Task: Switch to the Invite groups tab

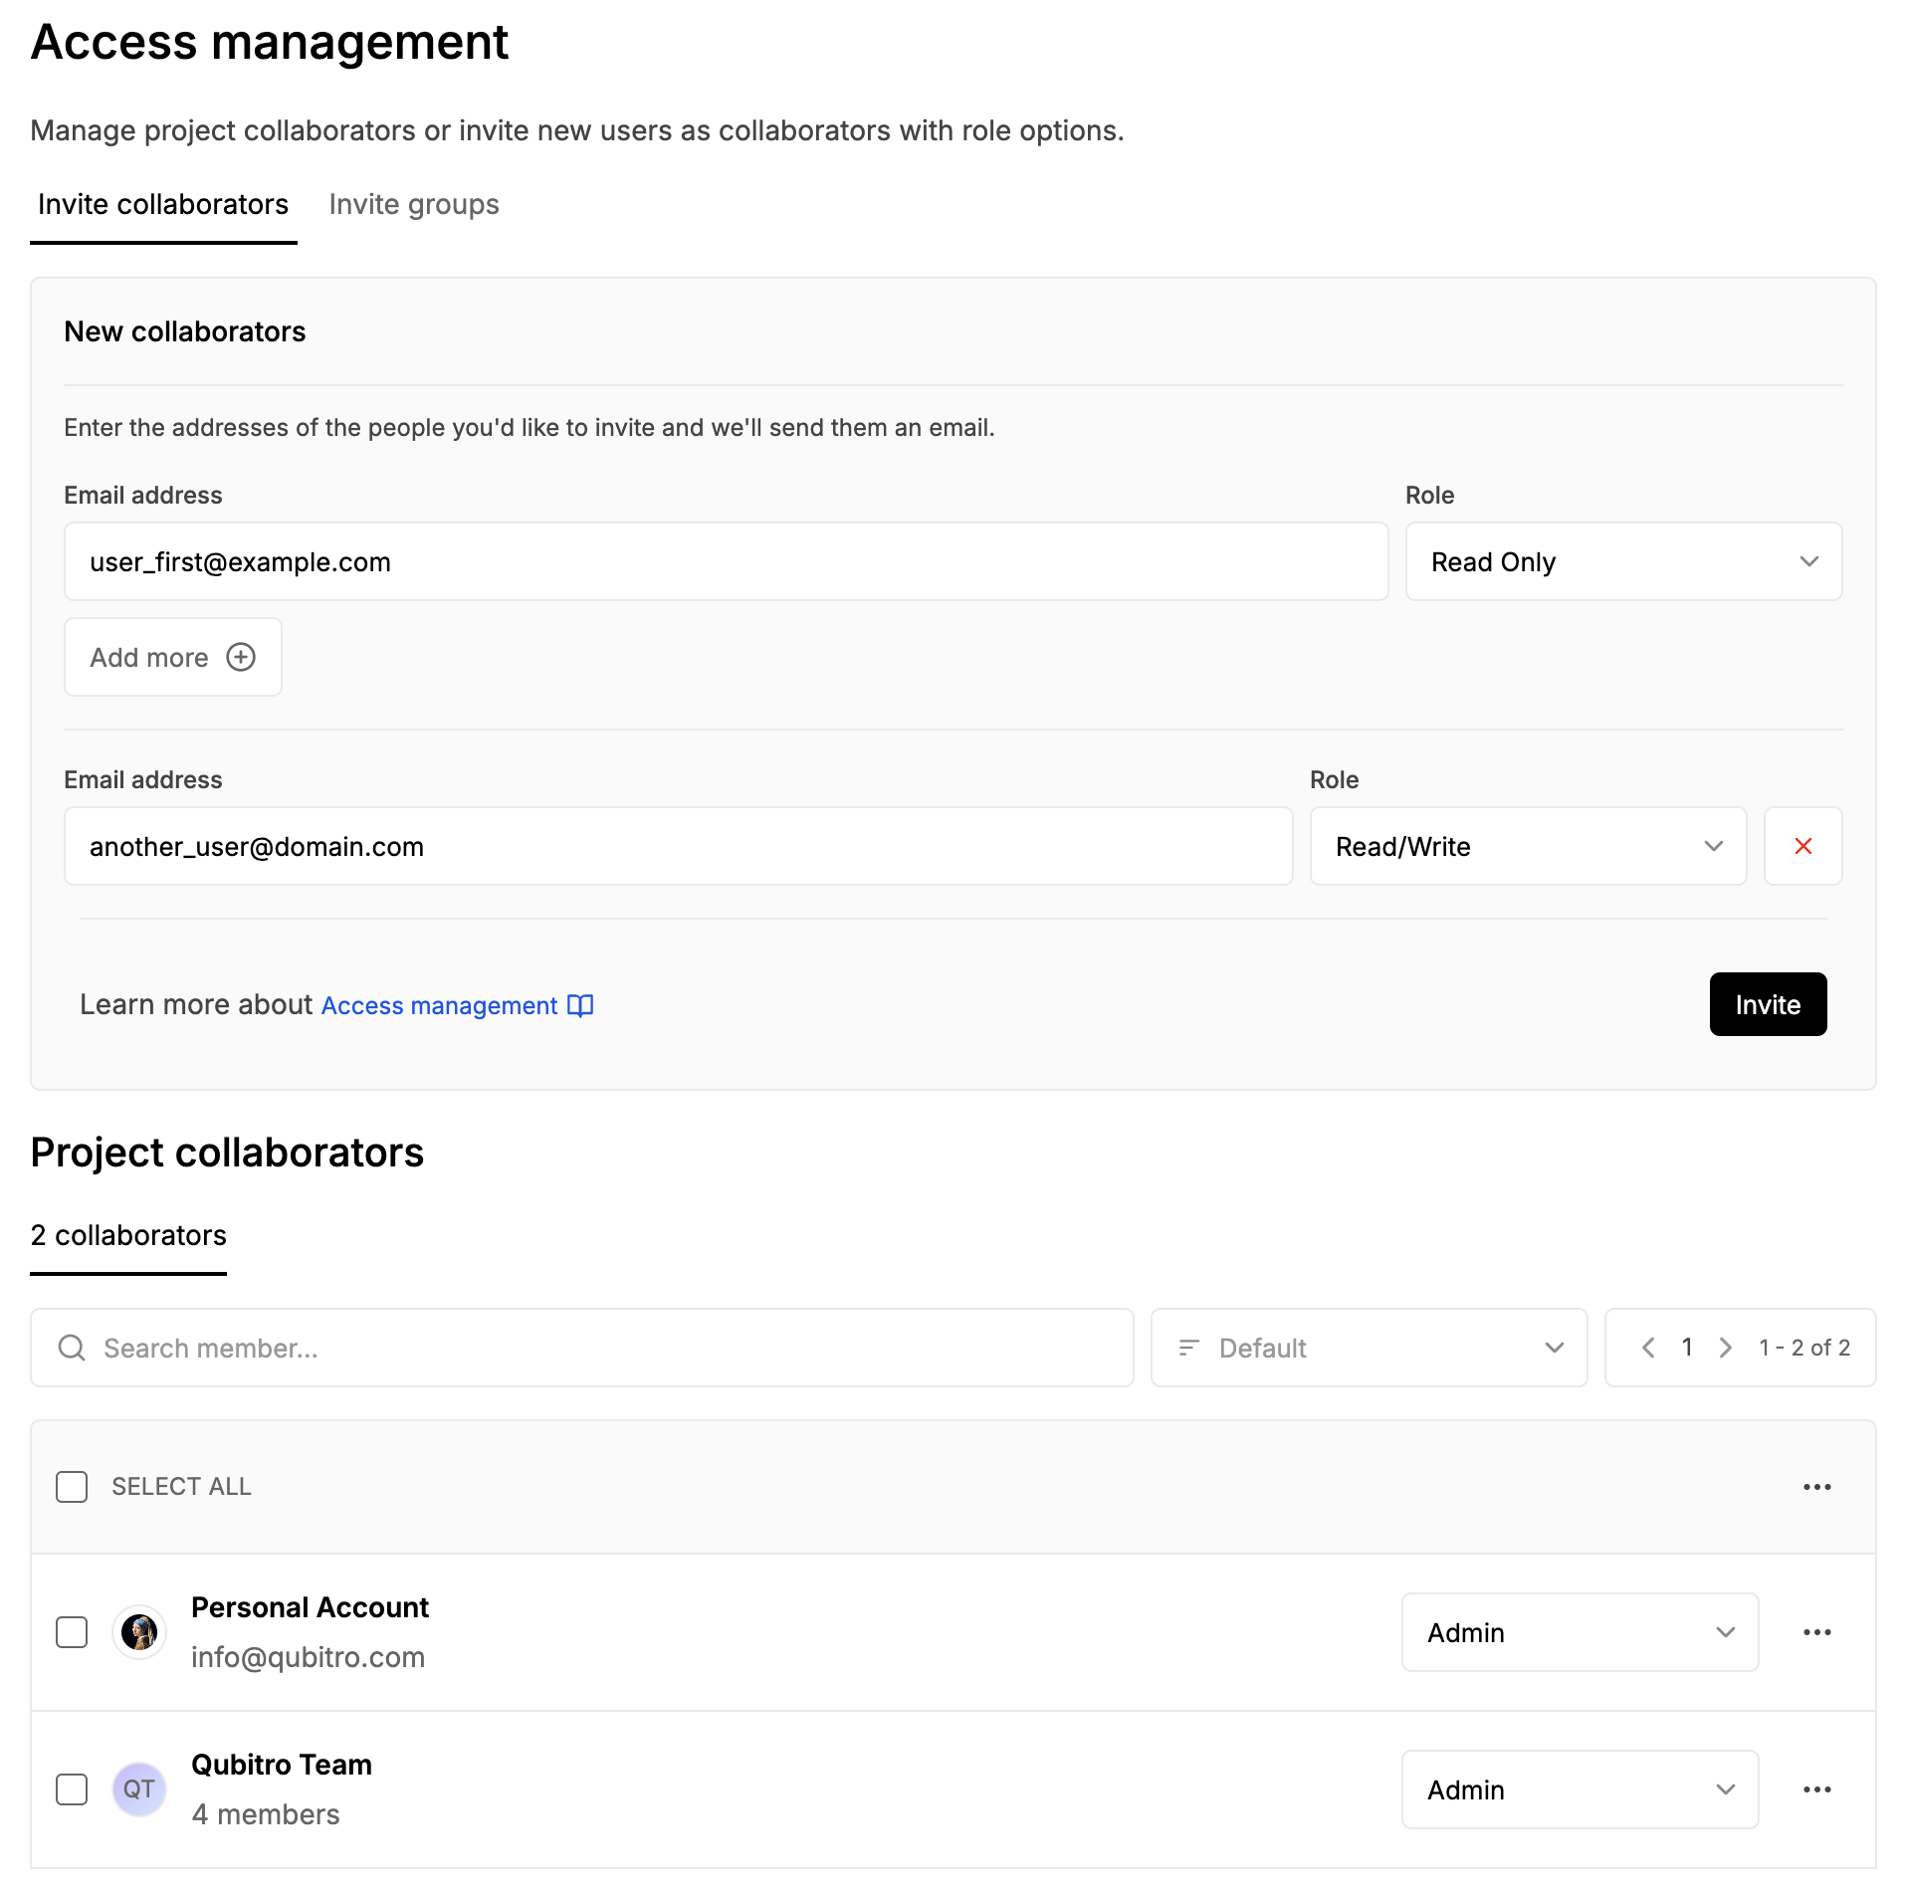Action: point(414,205)
